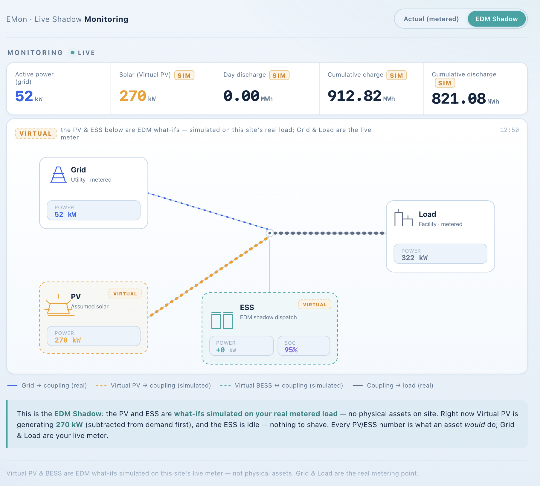Click the MONITORING section heading
The width and height of the screenshot is (540, 486).
(x=35, y=53)
